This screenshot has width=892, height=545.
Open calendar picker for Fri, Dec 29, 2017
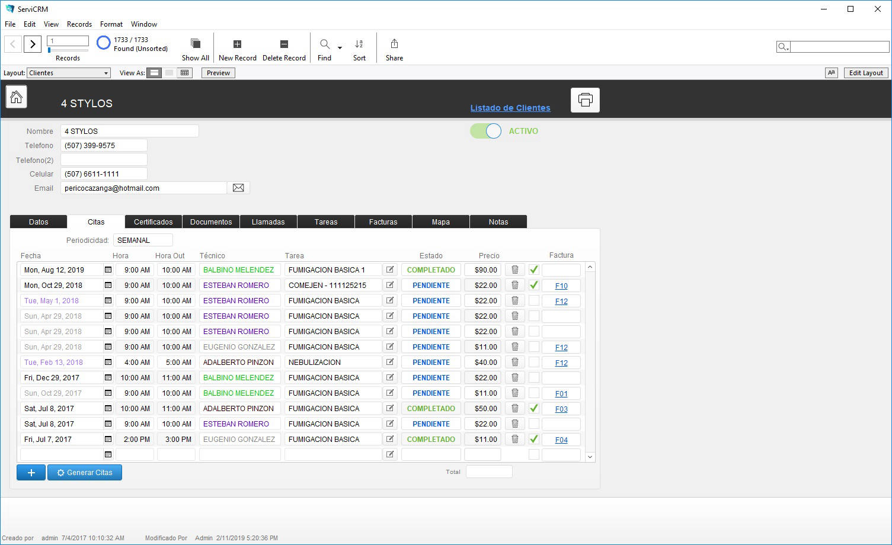coord(108,377)
